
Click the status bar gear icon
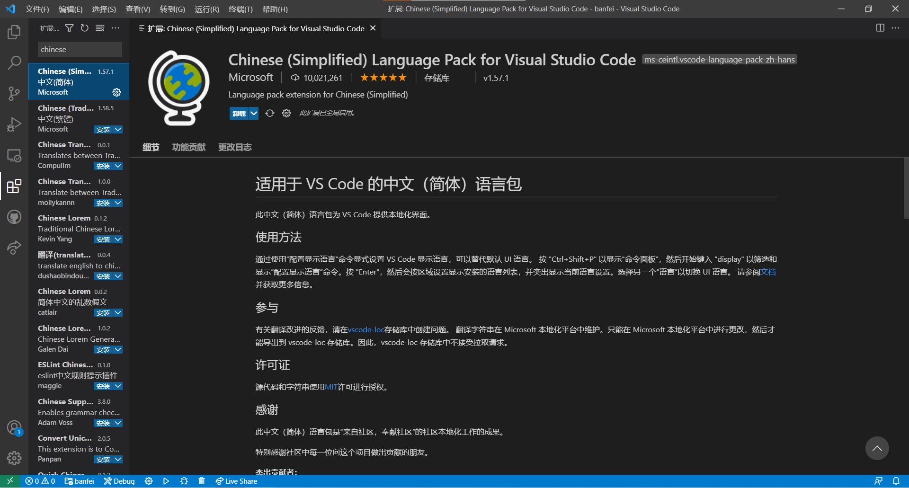pos(149,481)
